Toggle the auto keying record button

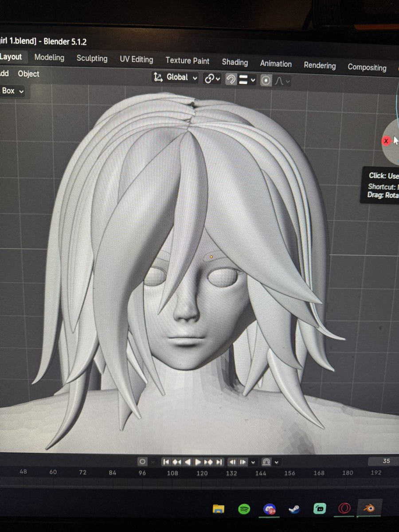pyautogui.click(x=142, y=462)
